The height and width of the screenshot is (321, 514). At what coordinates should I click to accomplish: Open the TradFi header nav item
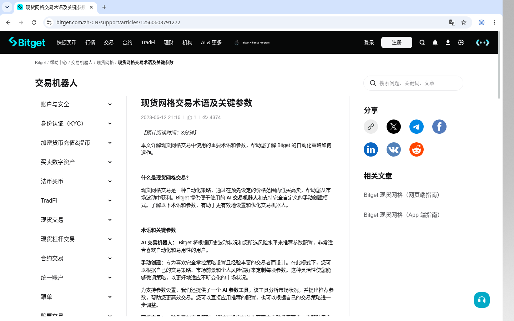pyautogui.click(x=148, y=42)
